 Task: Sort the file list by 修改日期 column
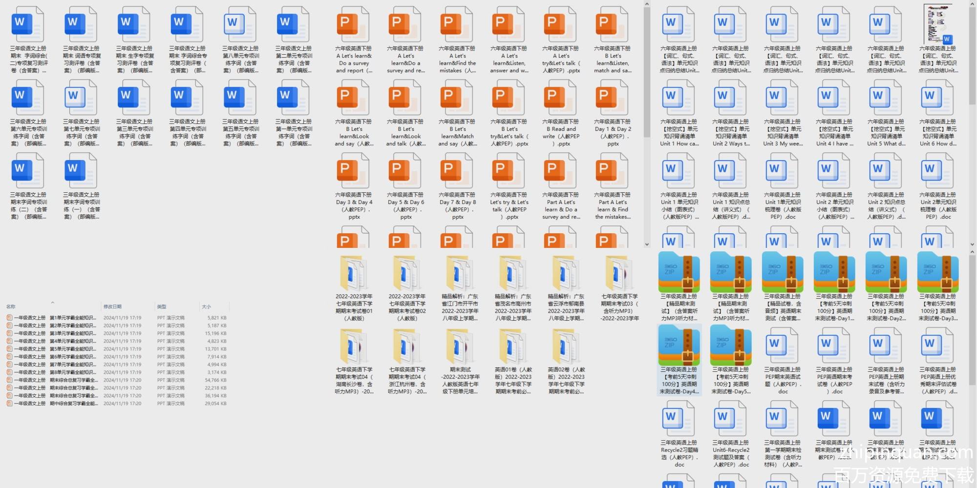pos(112,306)
